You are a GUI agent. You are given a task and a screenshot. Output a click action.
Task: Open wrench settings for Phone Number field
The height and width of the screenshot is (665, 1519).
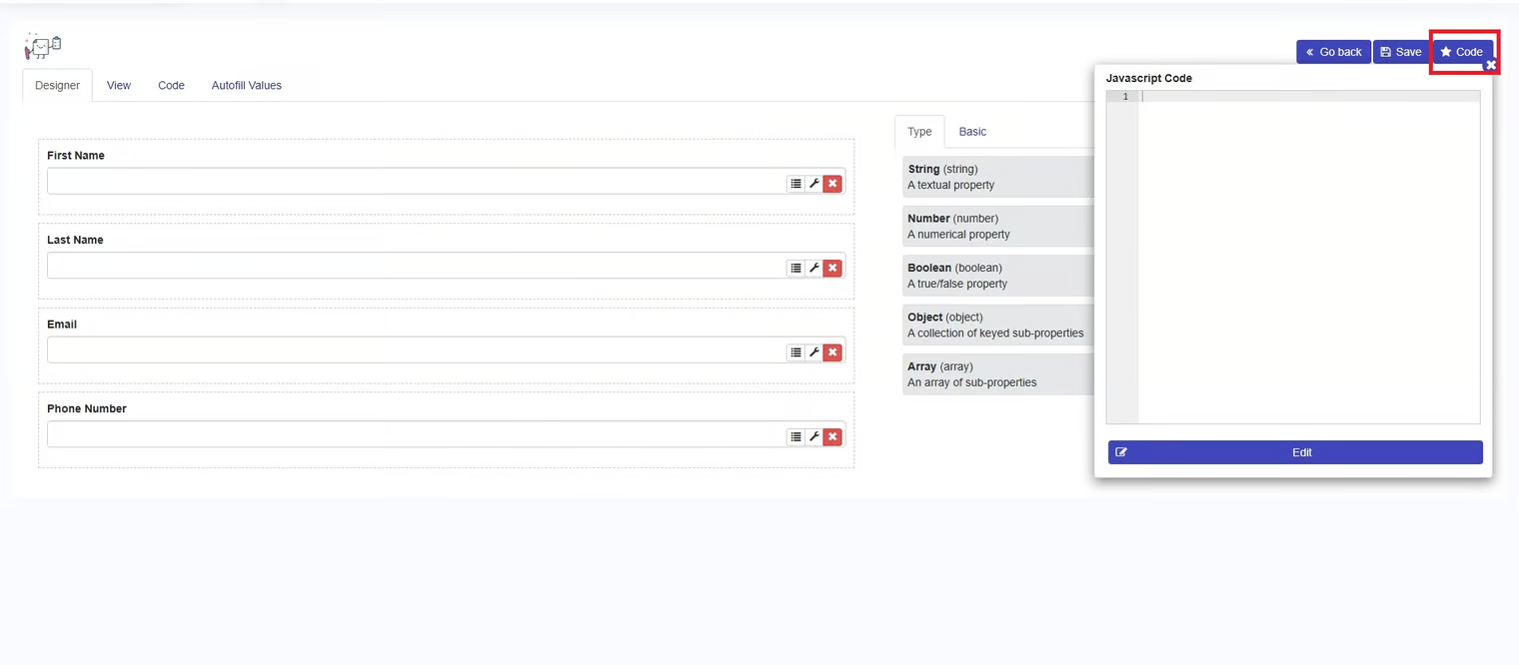pos(814,437)
